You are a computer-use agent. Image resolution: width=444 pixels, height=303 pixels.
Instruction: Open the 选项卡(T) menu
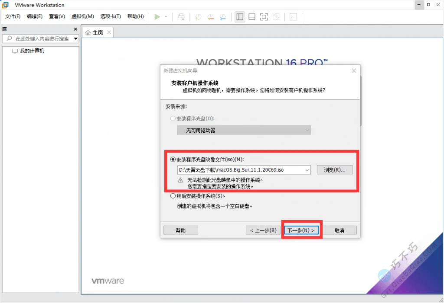tap(111, 16)
